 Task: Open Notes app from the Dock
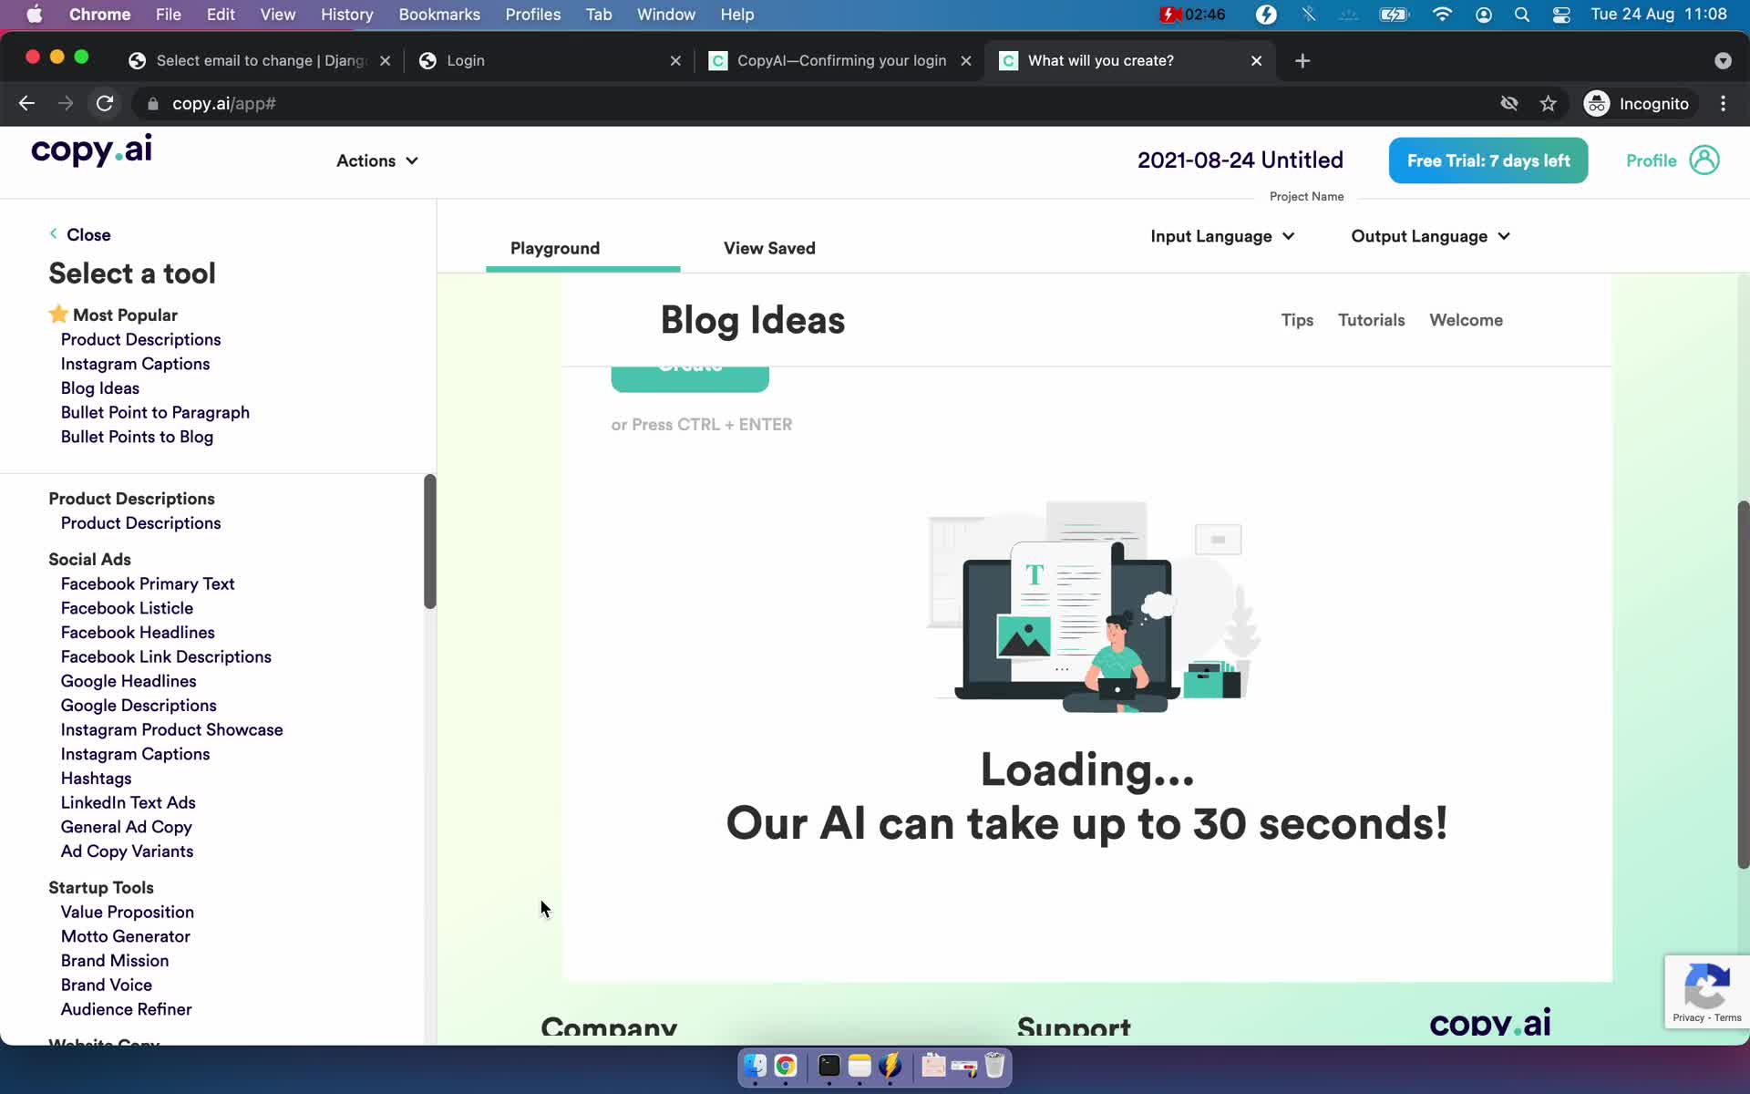(x=860, y=1066)
